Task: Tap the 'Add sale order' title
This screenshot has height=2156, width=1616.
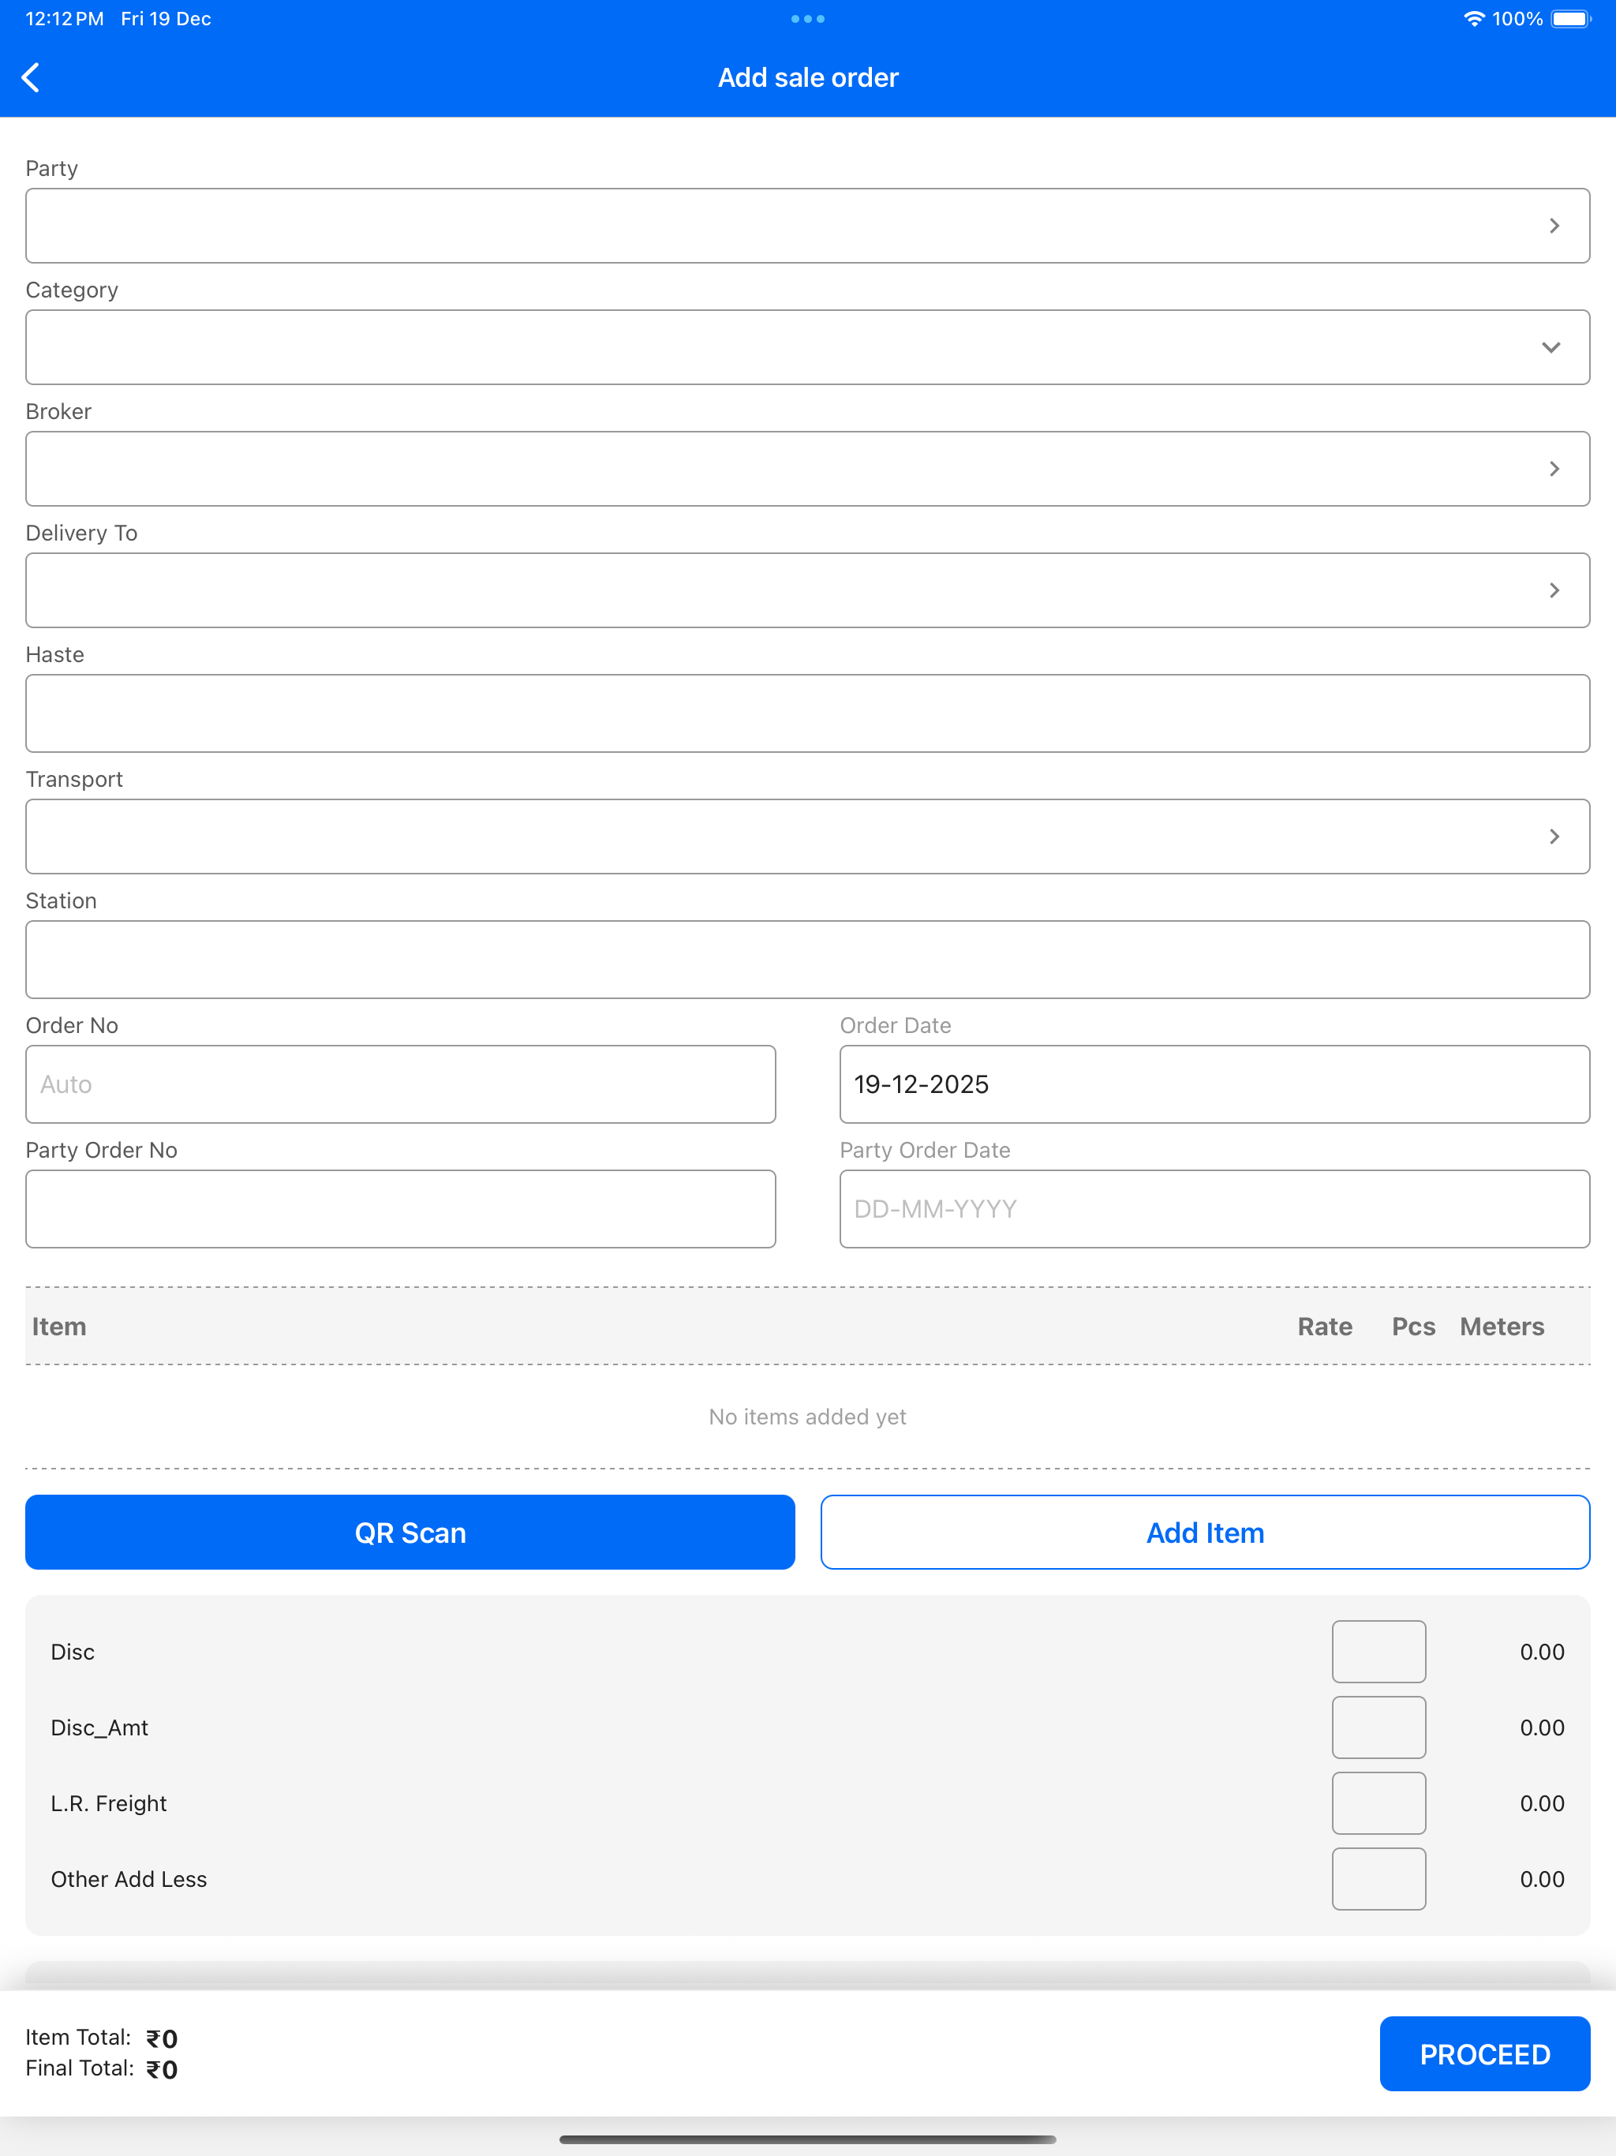Action: [808, 77]
